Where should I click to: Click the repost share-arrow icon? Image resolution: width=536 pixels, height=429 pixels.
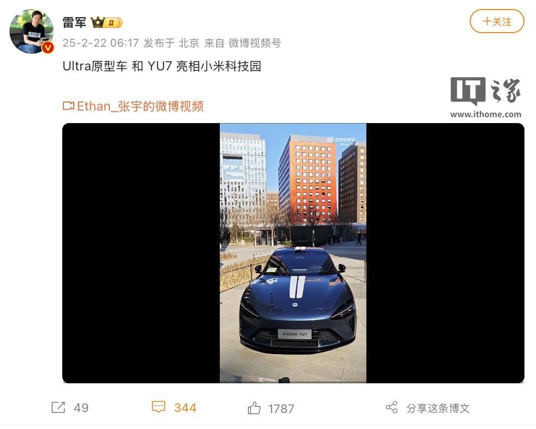58,407
